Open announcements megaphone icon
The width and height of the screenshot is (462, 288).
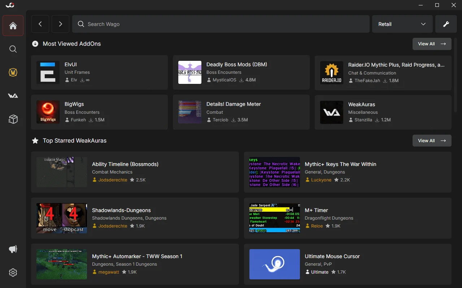13,249
